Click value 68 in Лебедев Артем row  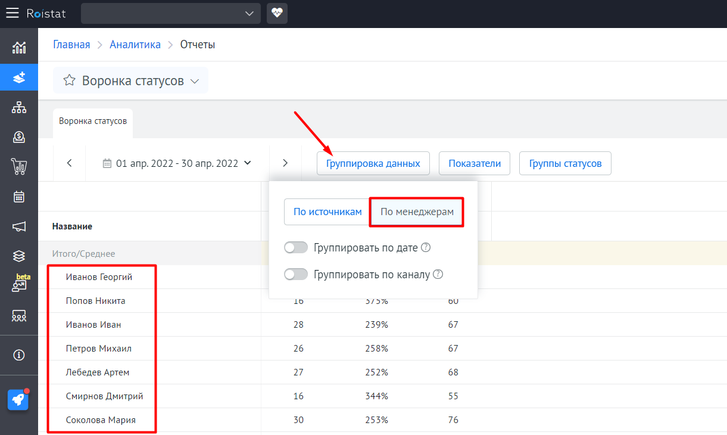point(453,372)
